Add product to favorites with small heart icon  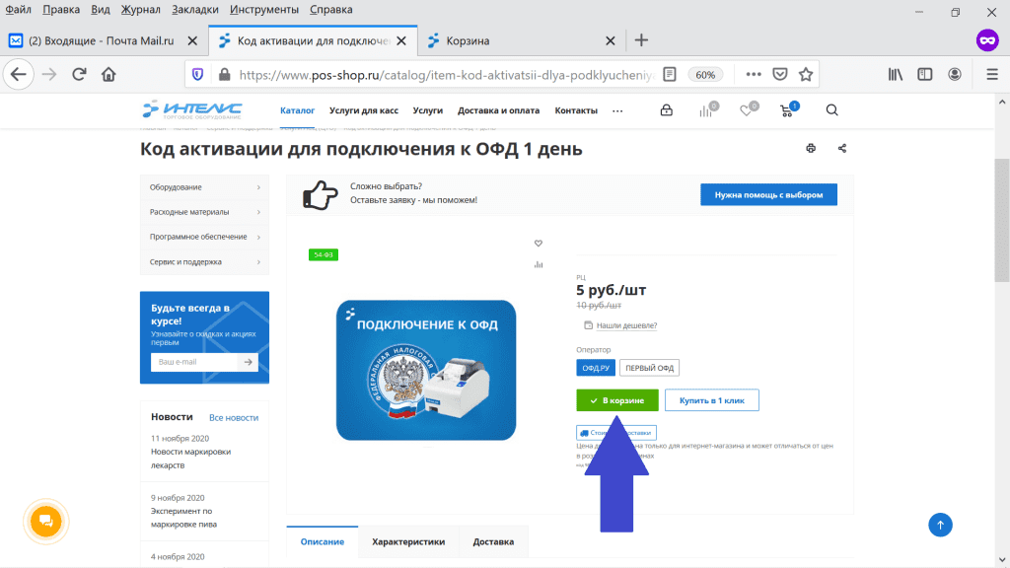tap(539, 244)
